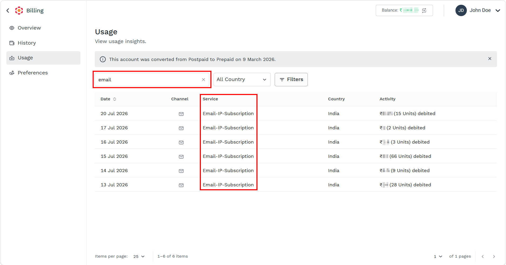Open the Overview menu item
The image size is (506, 265).
[43, 28]
